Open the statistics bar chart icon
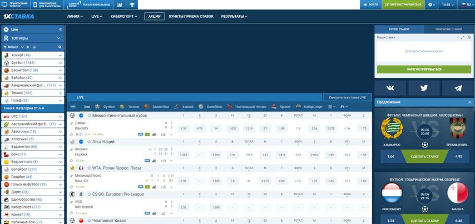The image size is (475, 224). point(120,4)
